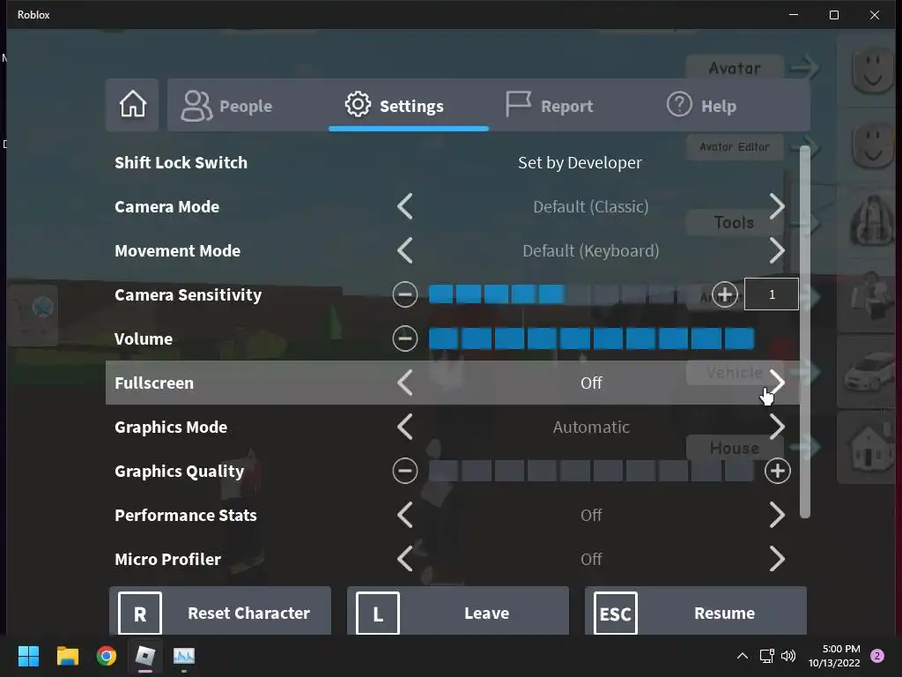Open Google Chrome from taskbar

point(107,656)
